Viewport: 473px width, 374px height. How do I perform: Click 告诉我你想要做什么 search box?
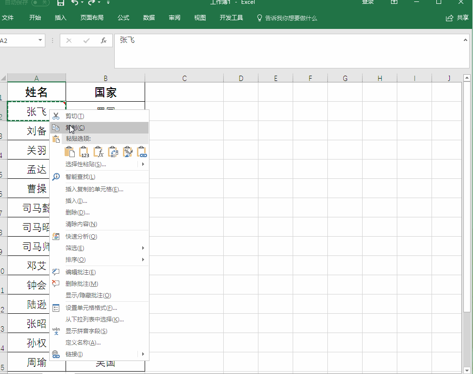pos(291,18)
